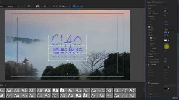Open the Fill color swatch
Viewport: 179px width, 100px height.
pos(165,32)
